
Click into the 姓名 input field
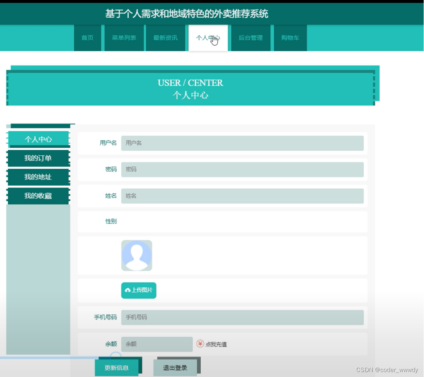pyautogui.click(x=242, y=196)
